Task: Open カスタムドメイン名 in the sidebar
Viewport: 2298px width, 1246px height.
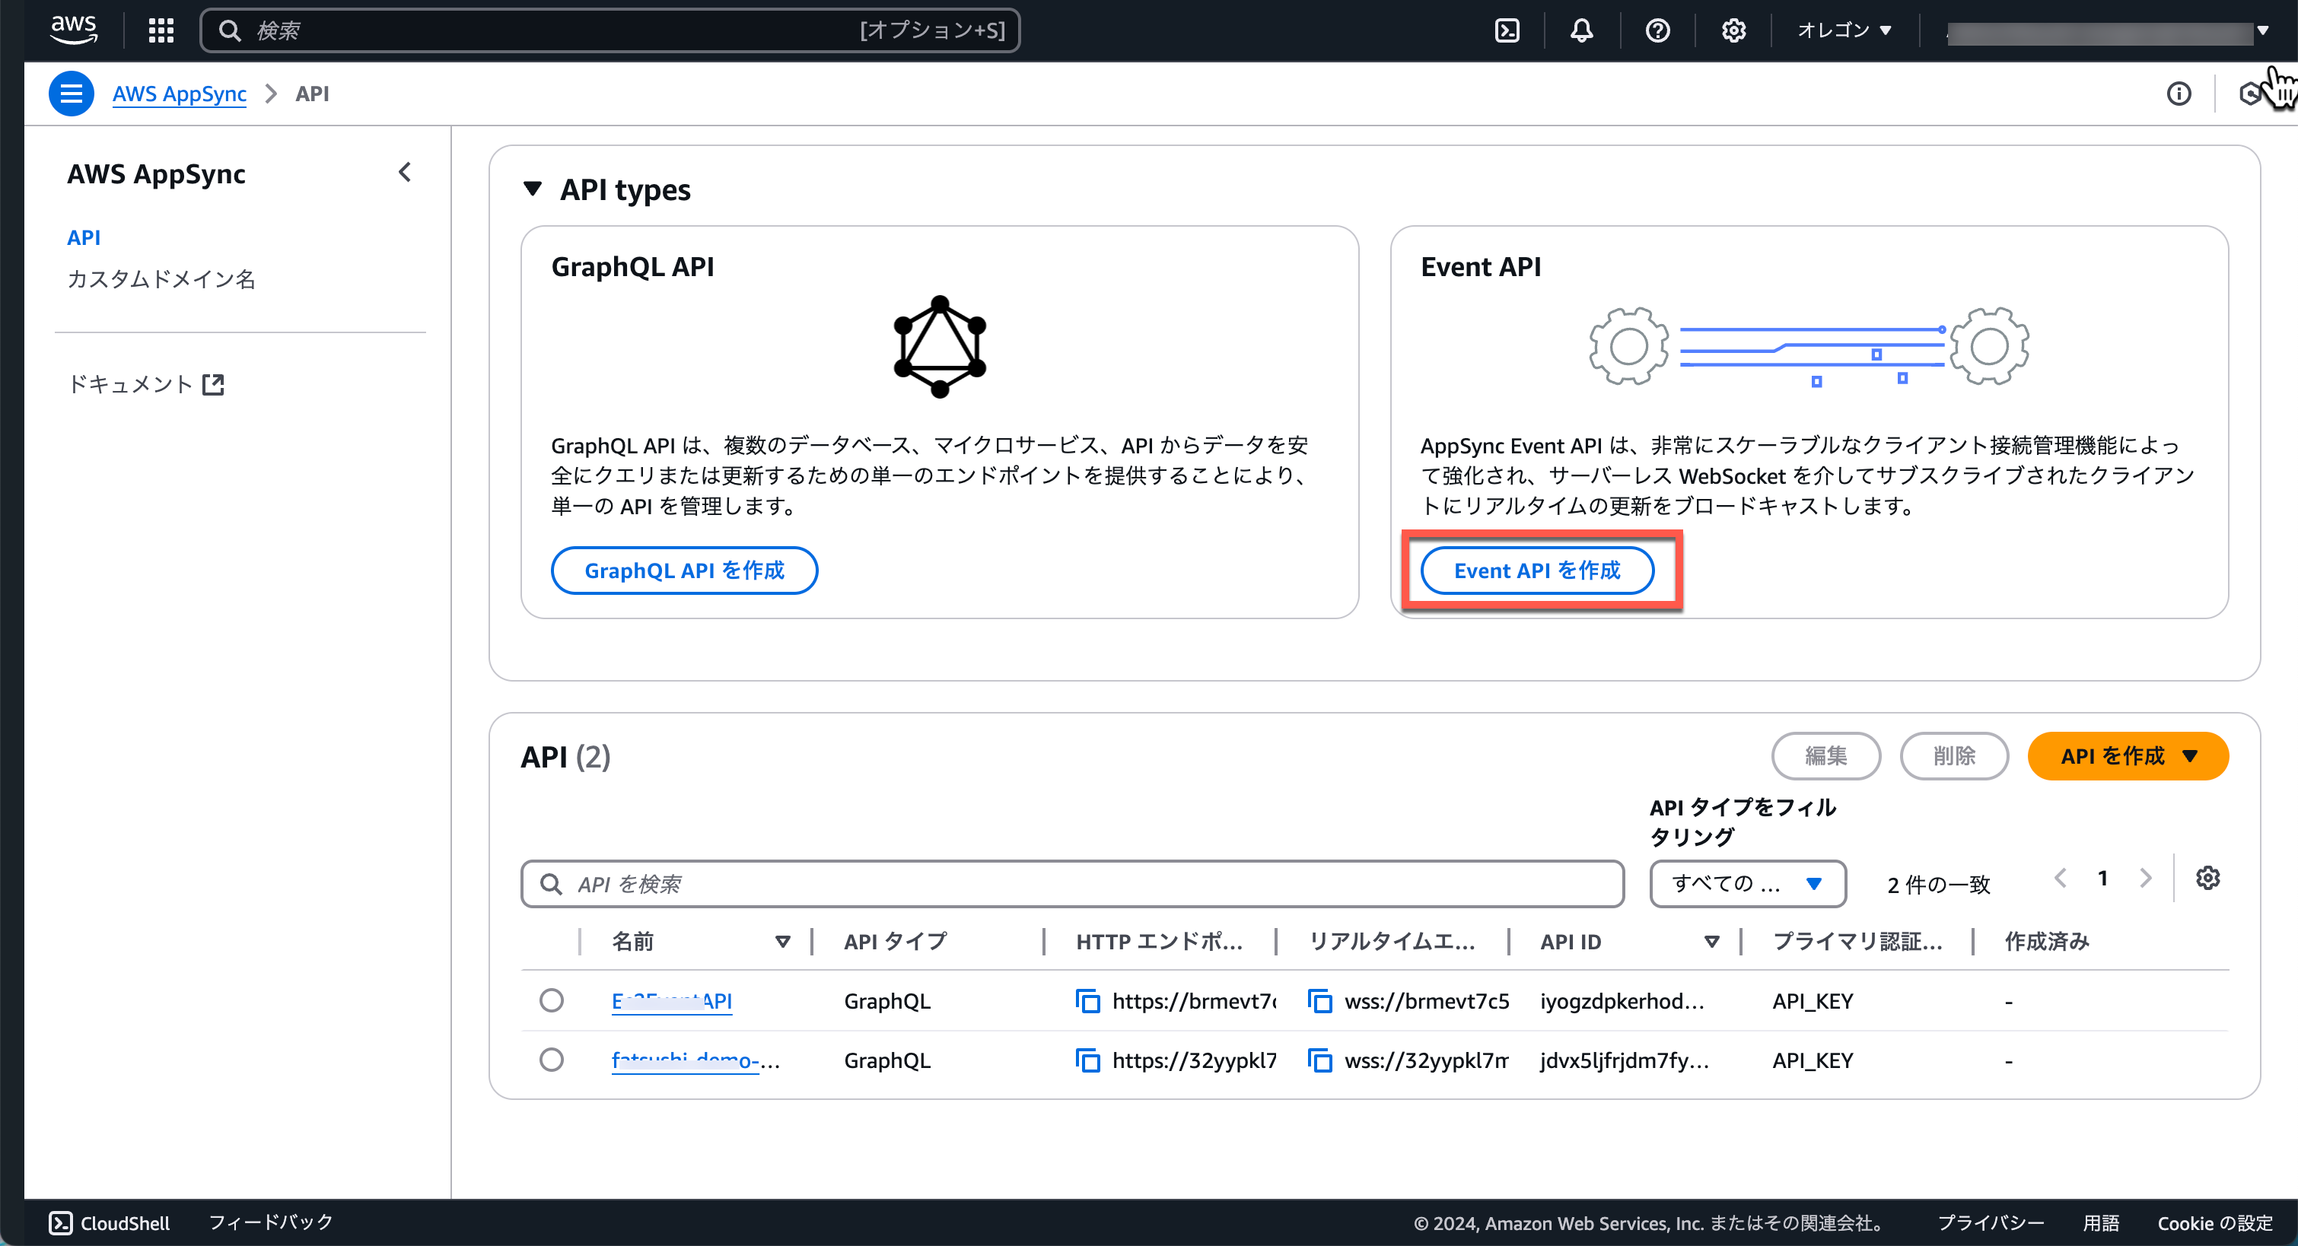Action: [161, 279]
